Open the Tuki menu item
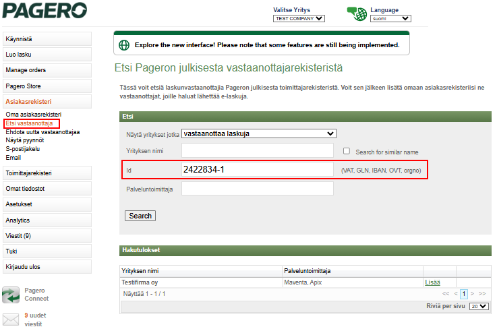The width and height of the screenshot is (497, 331). click(x=47, y=251)
